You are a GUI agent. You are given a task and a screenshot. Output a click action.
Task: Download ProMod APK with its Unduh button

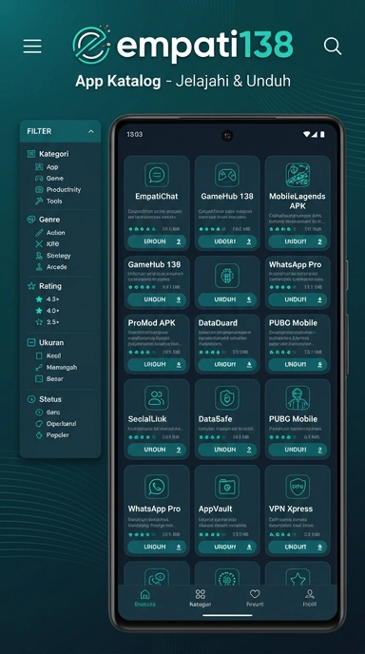pyautogui.click(x=157, y=364)
